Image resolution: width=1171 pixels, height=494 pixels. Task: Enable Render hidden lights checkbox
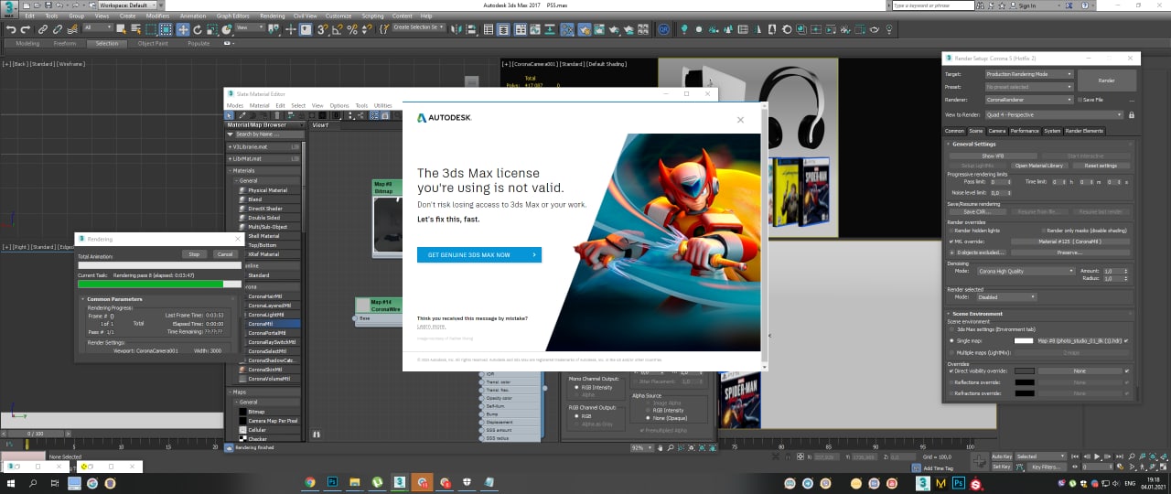coord(951,231)
